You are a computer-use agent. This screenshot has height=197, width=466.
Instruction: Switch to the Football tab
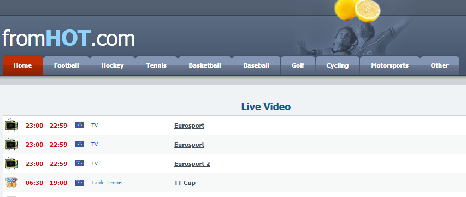tap(66, 65)
